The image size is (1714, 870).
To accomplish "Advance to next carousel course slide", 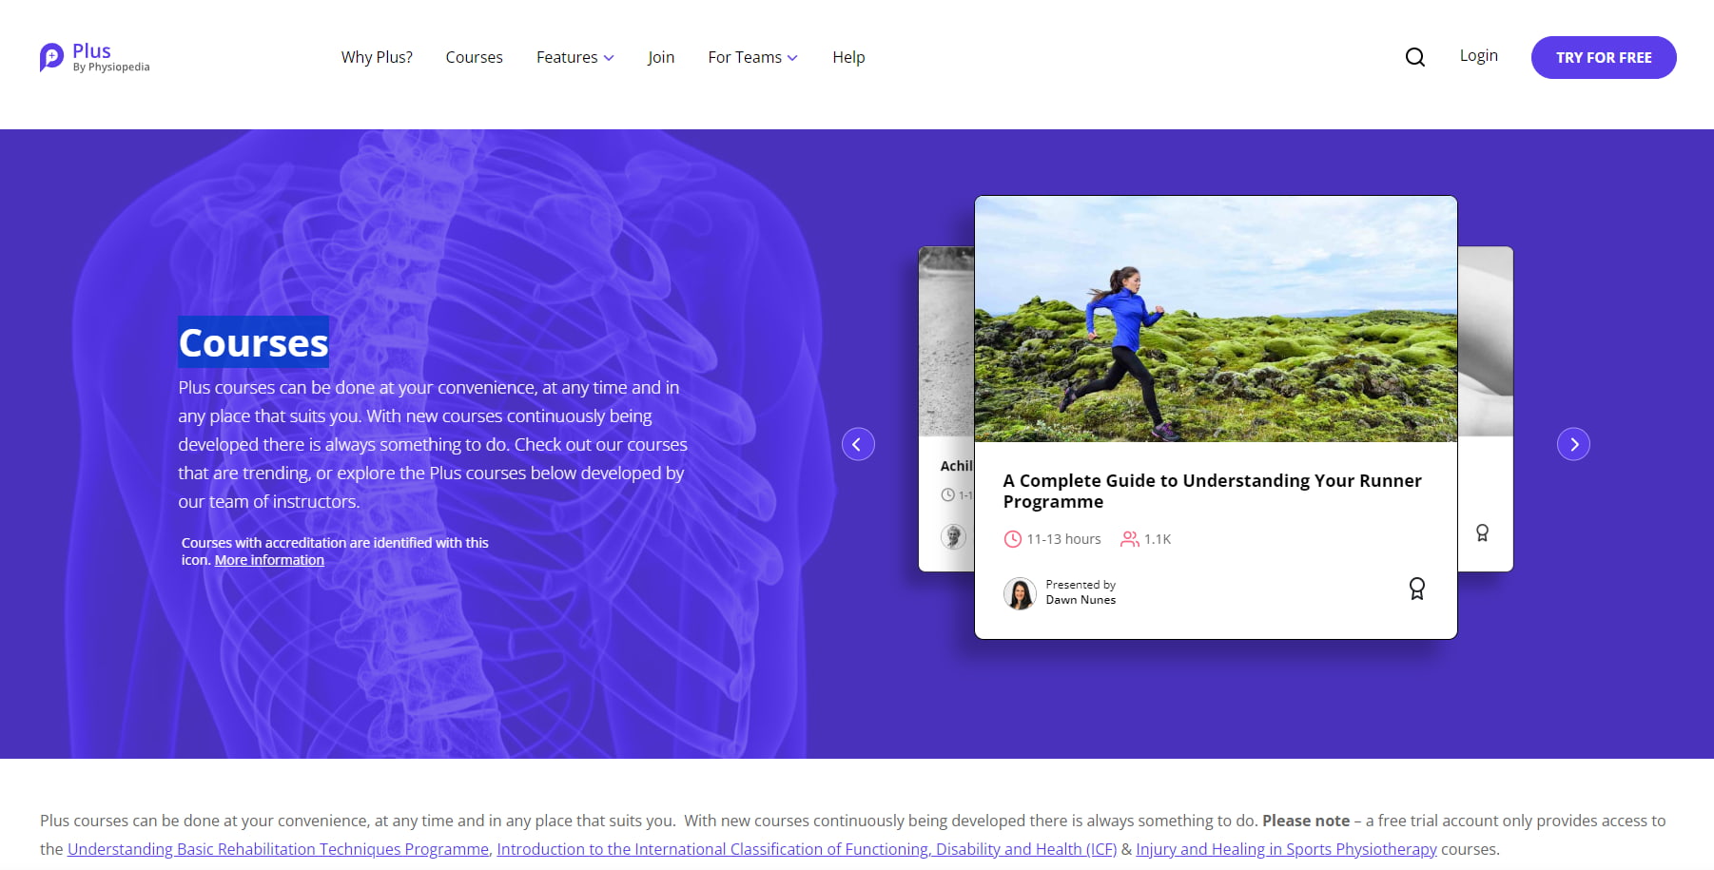I will point(1573,444).
